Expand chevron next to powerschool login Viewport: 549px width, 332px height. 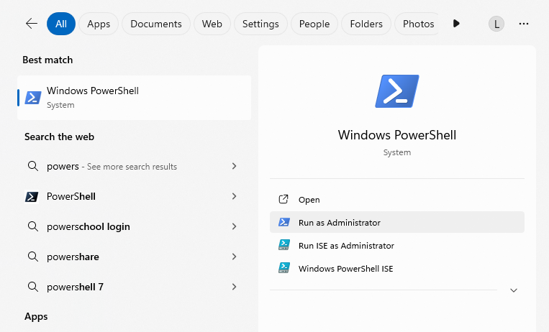[x=235, y=226]
